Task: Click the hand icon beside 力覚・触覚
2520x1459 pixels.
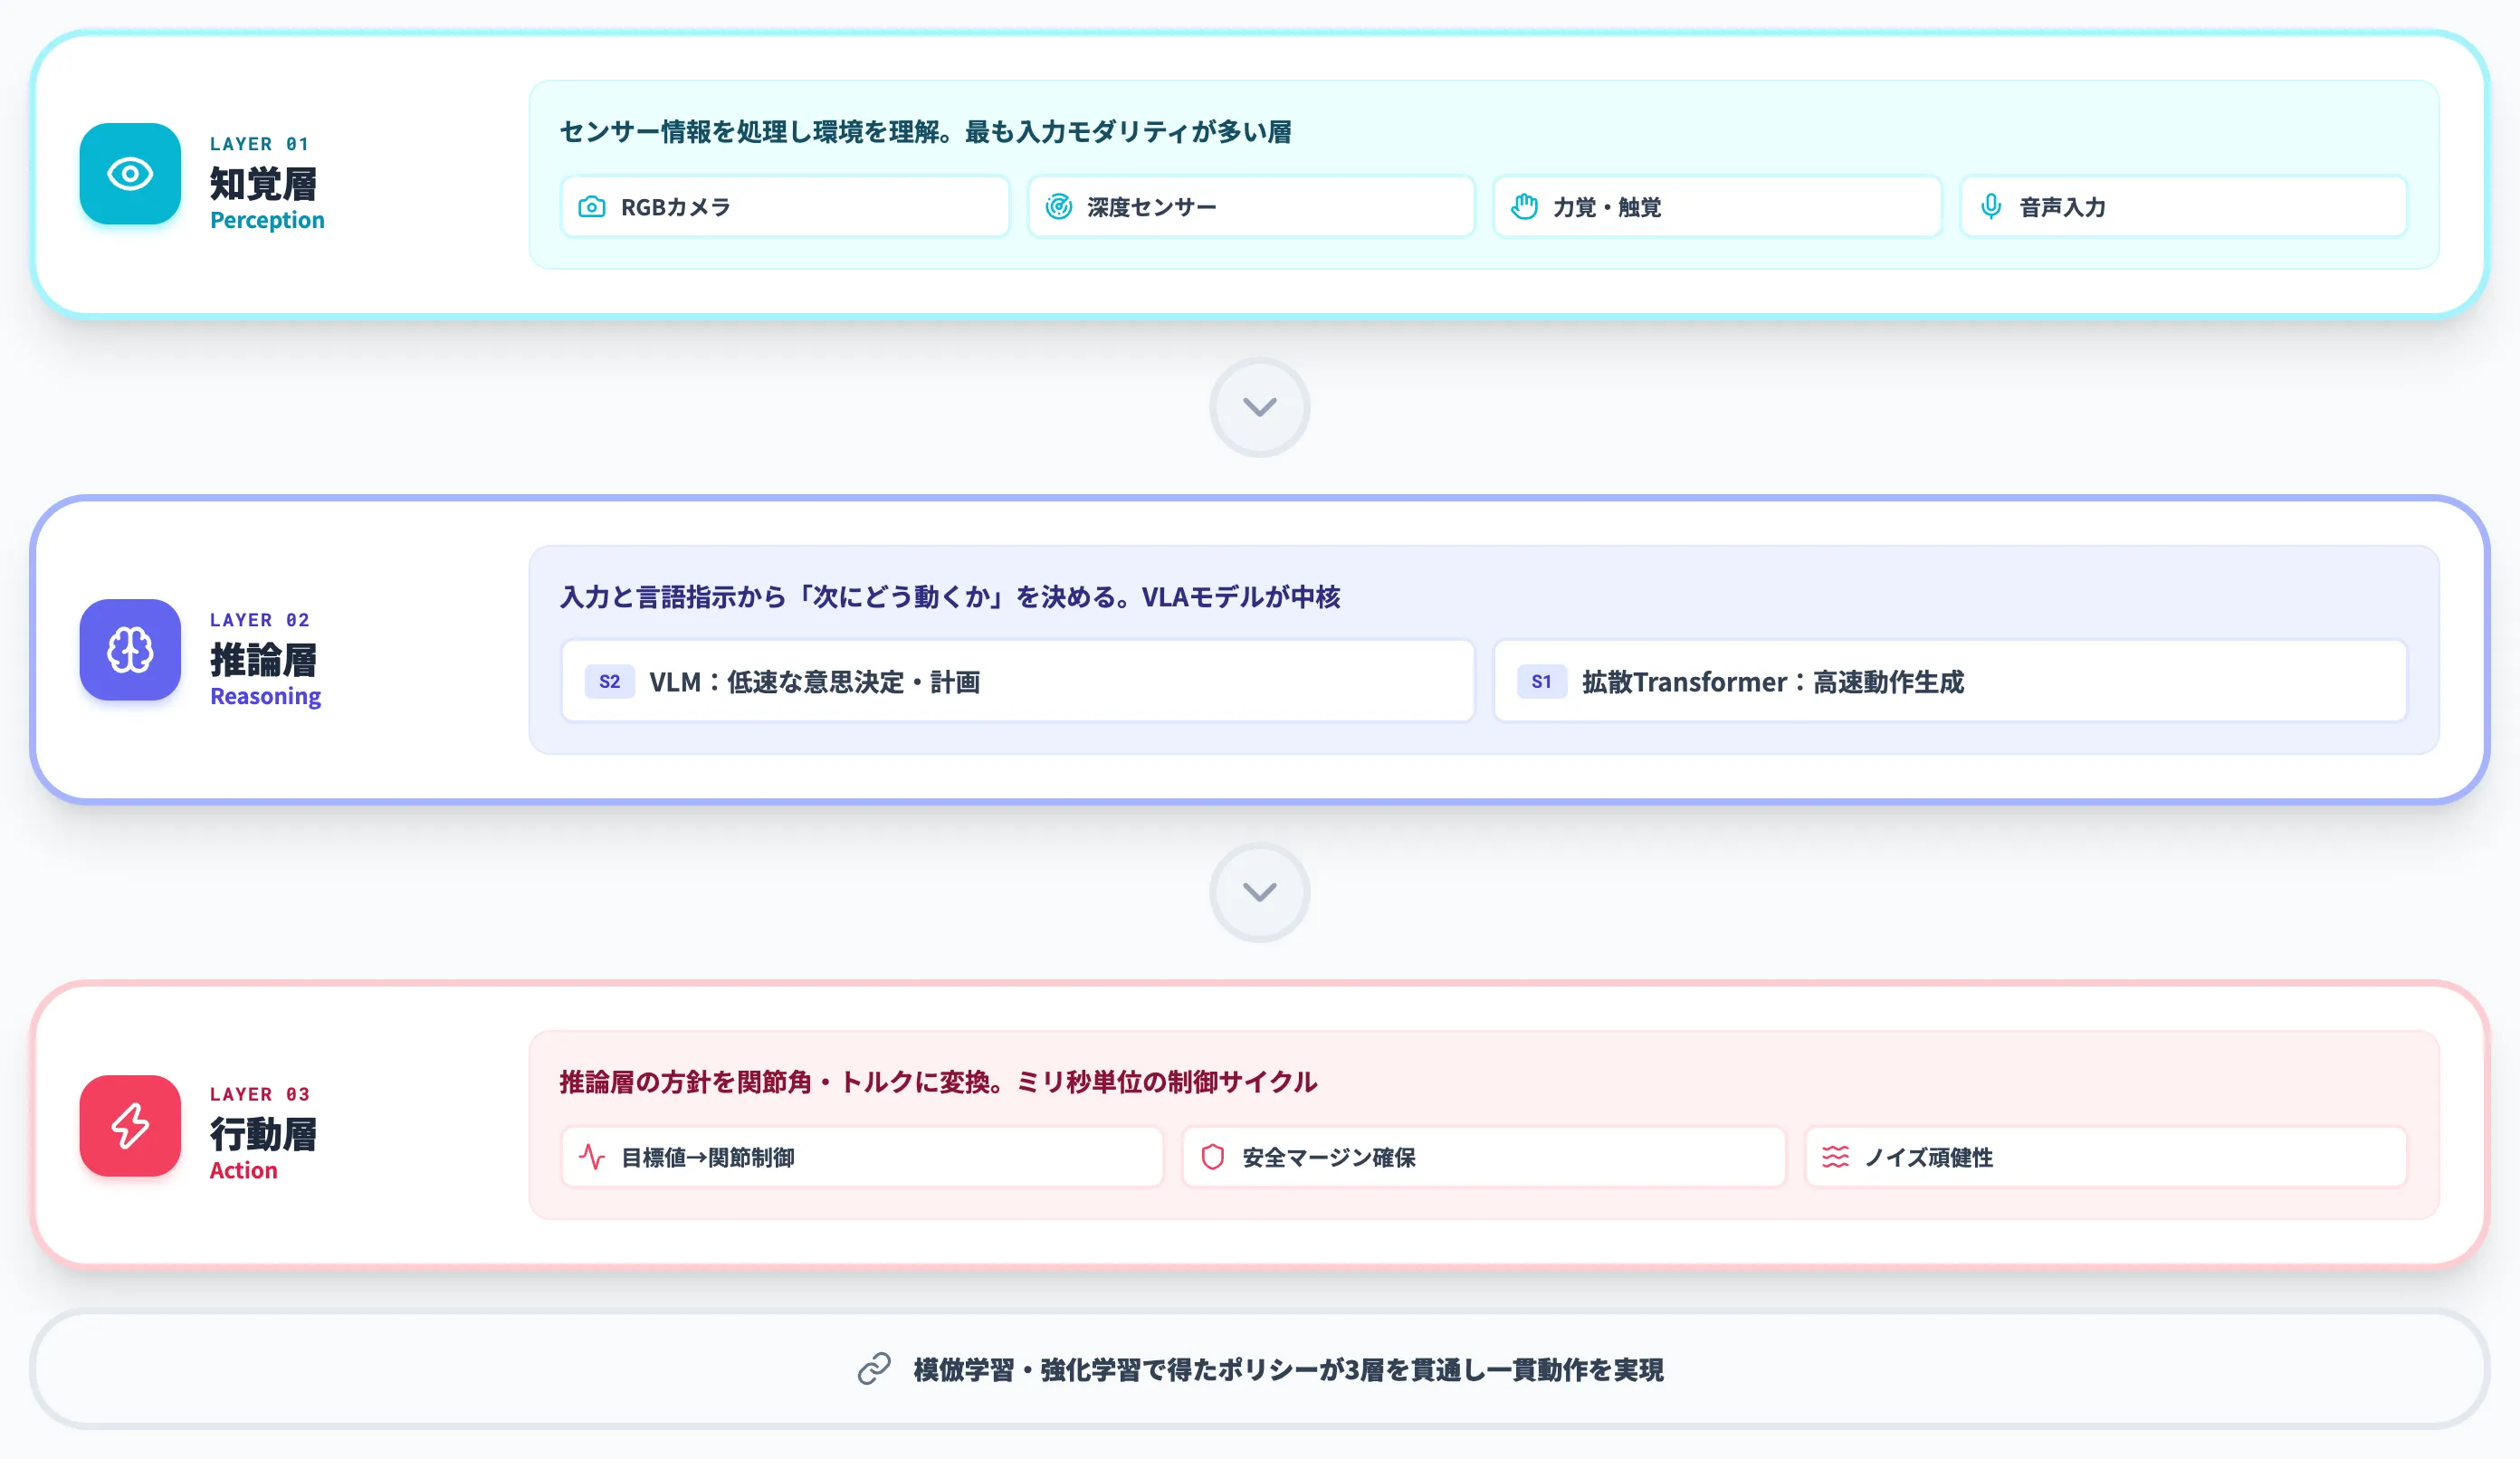Action: [1524, 207]
